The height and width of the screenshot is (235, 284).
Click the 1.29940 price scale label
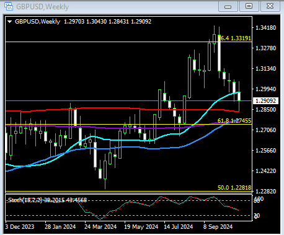pos(266,89)
